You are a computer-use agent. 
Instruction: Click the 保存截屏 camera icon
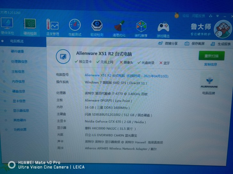(187, 44)
